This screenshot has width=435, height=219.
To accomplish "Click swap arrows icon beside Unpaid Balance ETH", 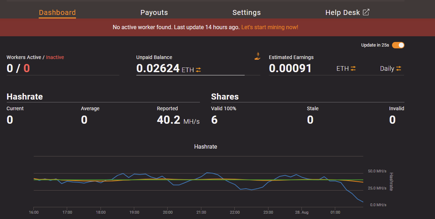I will click(198, 70).
